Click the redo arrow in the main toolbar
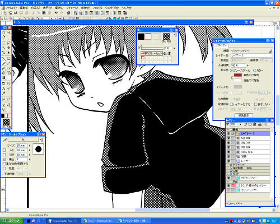Viewport: 280px width, 224px height. (62, 13)
